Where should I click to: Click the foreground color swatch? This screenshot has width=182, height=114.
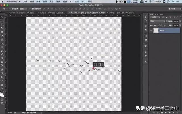pyautogui.click(x=1, y=94)
